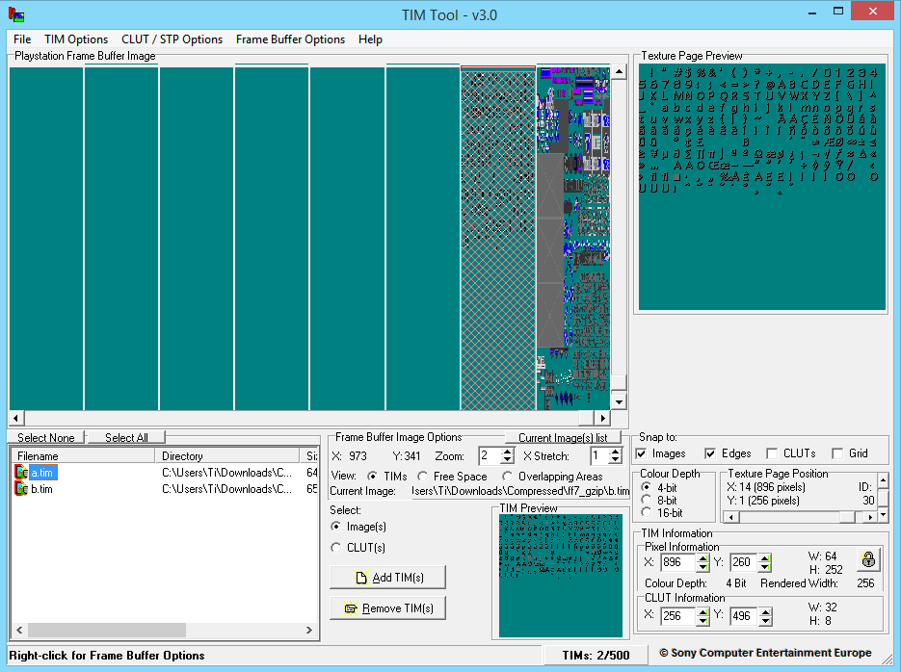
Task: Open Frame Buffer Options menu
Action: tap(290, 39)
